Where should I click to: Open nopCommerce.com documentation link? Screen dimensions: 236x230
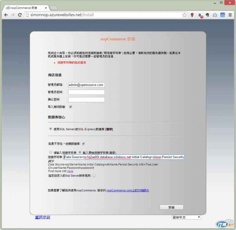click(128, 190)
